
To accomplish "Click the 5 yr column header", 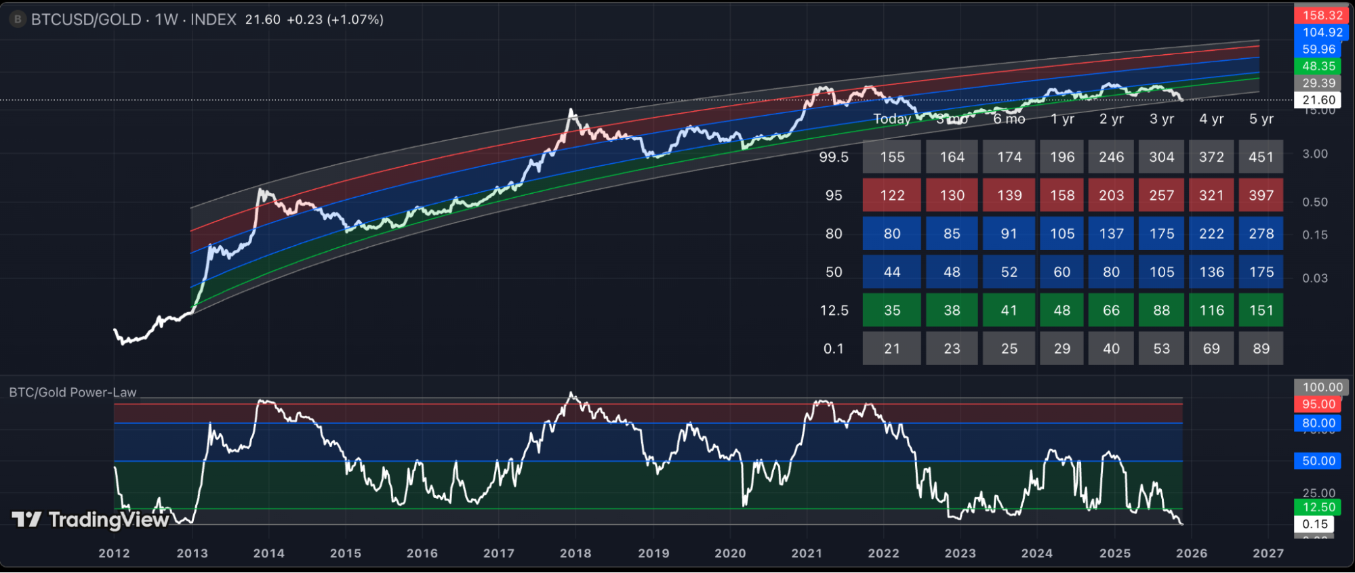I will point(1261,119).
